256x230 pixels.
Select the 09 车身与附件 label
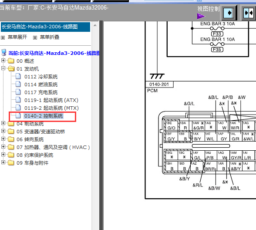33,163
